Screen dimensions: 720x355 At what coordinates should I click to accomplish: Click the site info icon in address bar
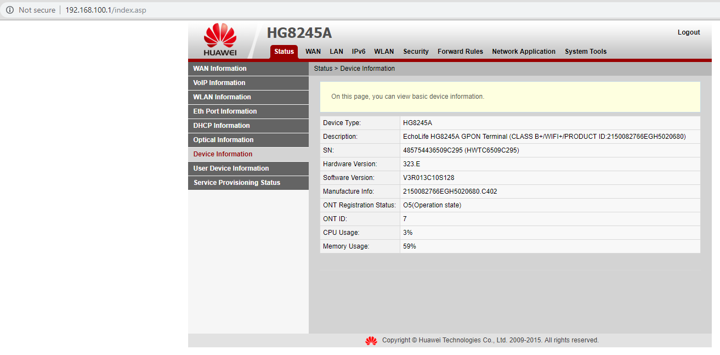pyautogui.click(x=9, y=10)
